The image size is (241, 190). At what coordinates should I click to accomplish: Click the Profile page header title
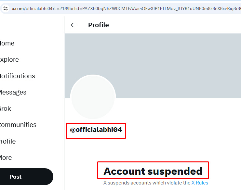[99, 25]
